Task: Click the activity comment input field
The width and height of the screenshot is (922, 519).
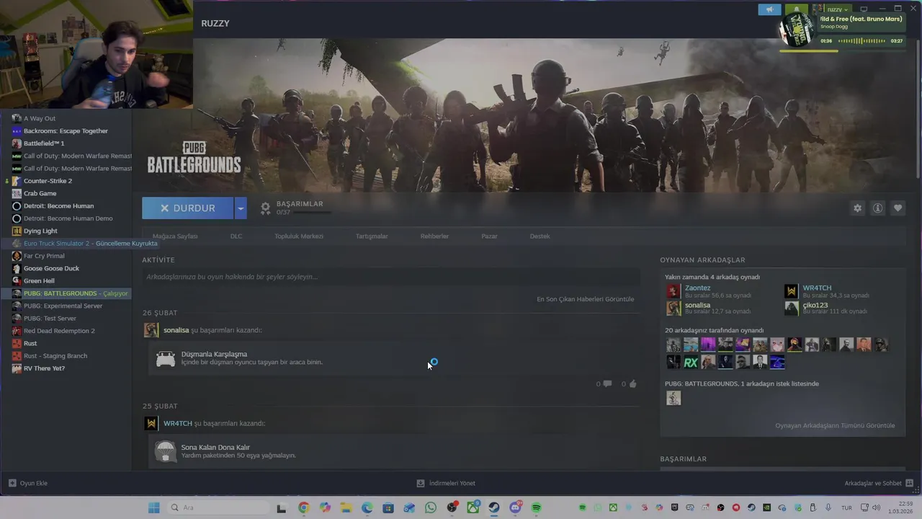Action: pyautogui.click(x=391, y=277)
